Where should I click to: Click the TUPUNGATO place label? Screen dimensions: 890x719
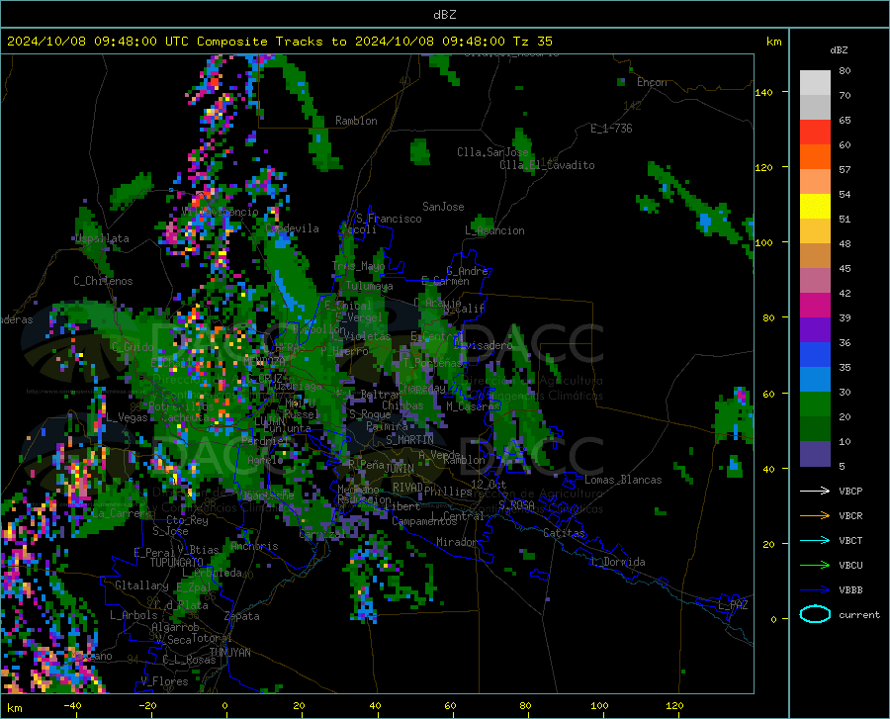point(177,563)
